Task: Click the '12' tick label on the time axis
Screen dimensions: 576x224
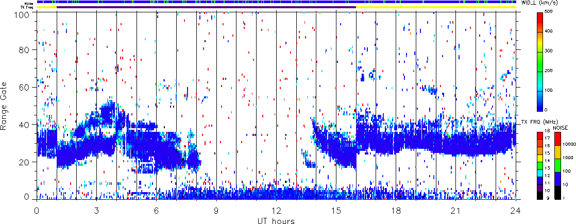Action: (x=276, y=212)
